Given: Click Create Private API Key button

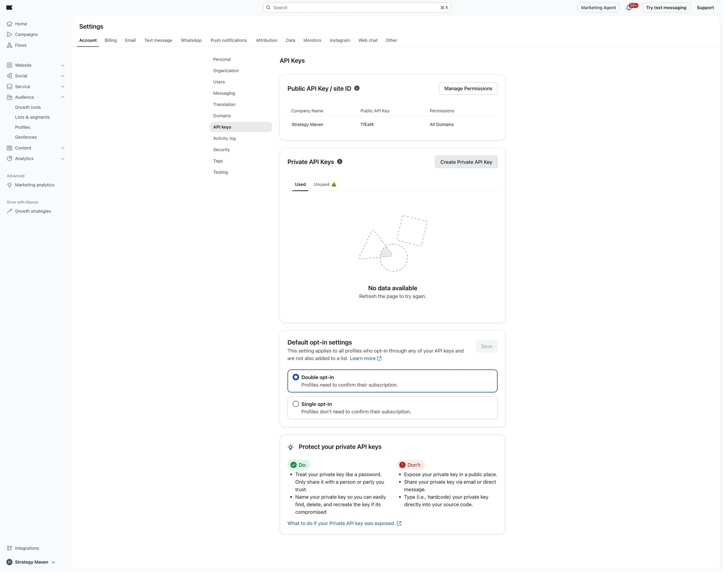Looking at the screenshot, I should (466, 162).
